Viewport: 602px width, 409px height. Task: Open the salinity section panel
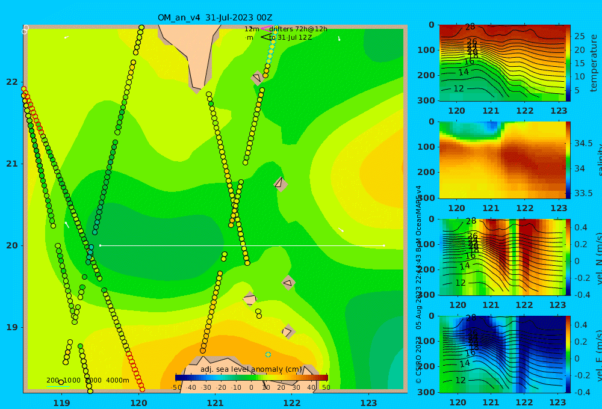tap(502, 160)
